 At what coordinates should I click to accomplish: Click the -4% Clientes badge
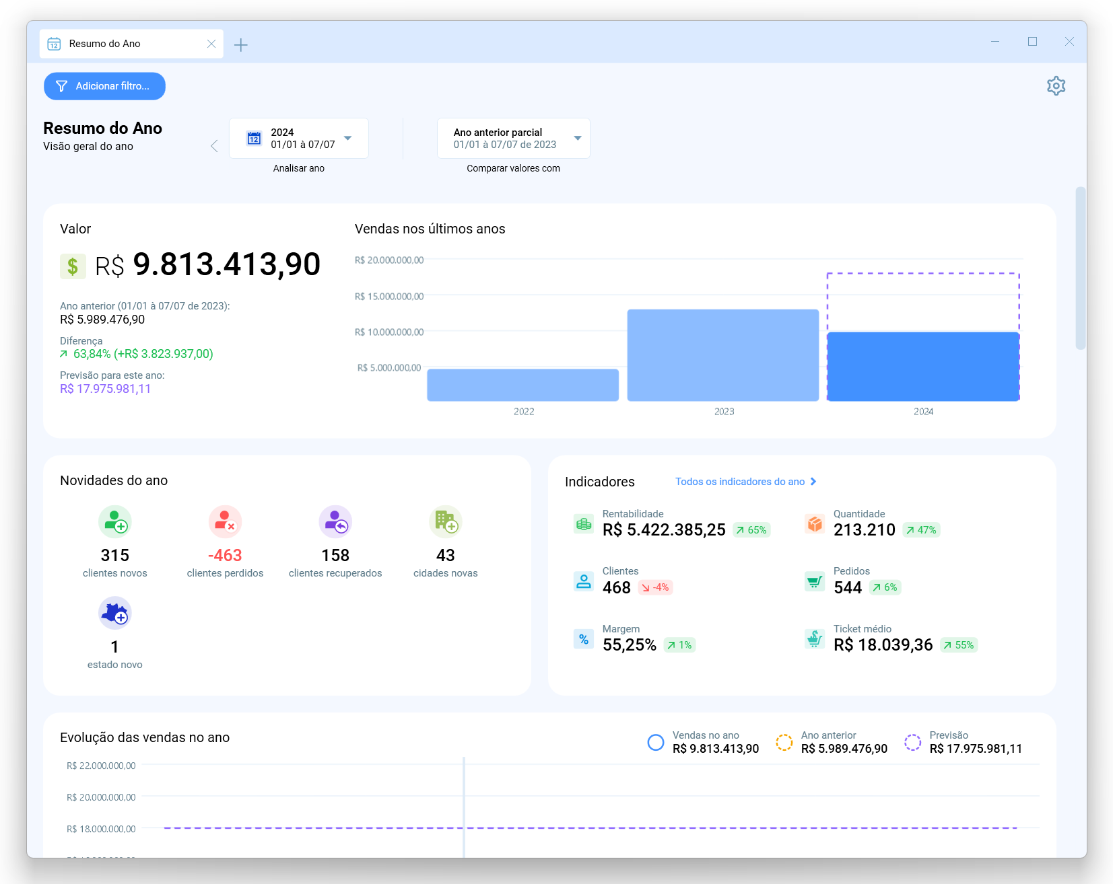click(x=655, y=587)
